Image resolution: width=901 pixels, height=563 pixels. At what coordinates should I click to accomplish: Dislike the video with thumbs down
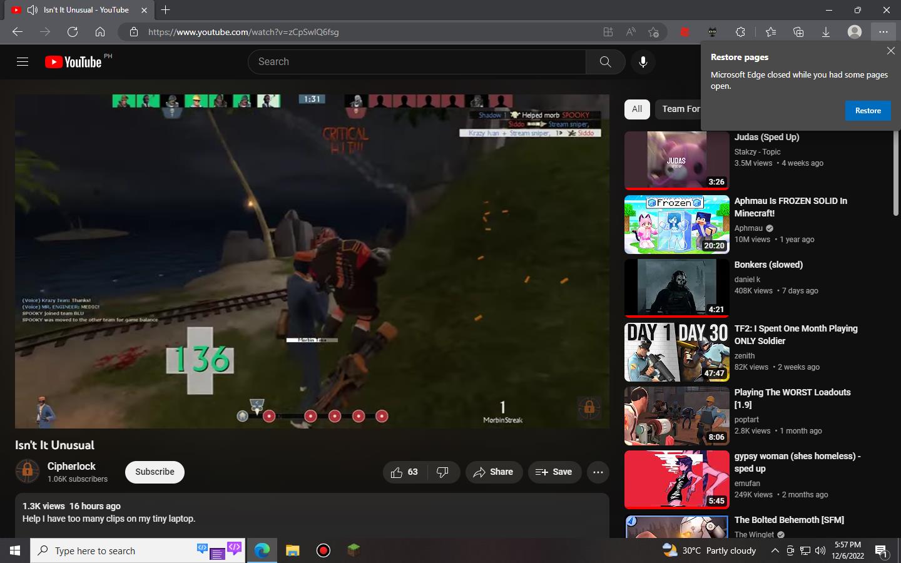coord(443,472)
